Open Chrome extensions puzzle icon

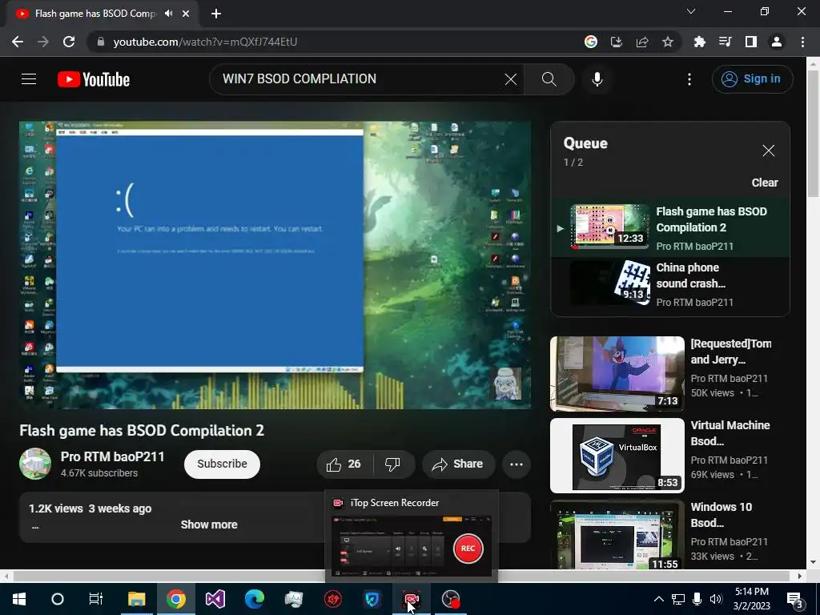[699, 42]
